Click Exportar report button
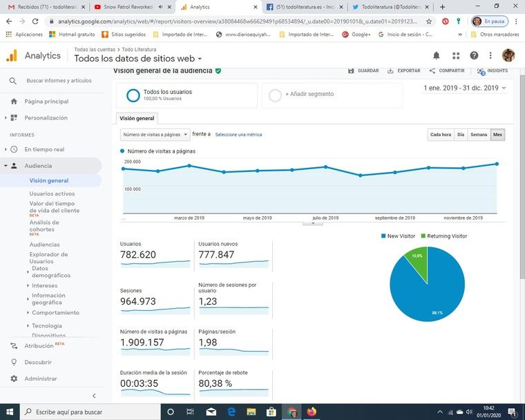The height and width of the screenshot is (420, 525). click(404, 70)
